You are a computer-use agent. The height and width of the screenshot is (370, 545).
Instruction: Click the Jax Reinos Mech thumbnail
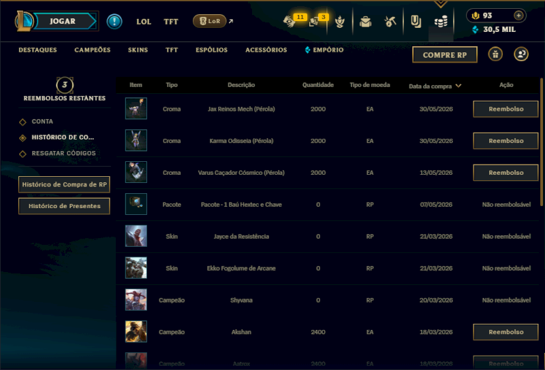pos(136,108)
